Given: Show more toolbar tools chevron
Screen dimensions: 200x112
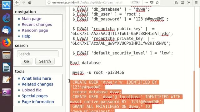Looking at the screenshot, I should pos(189,2).
